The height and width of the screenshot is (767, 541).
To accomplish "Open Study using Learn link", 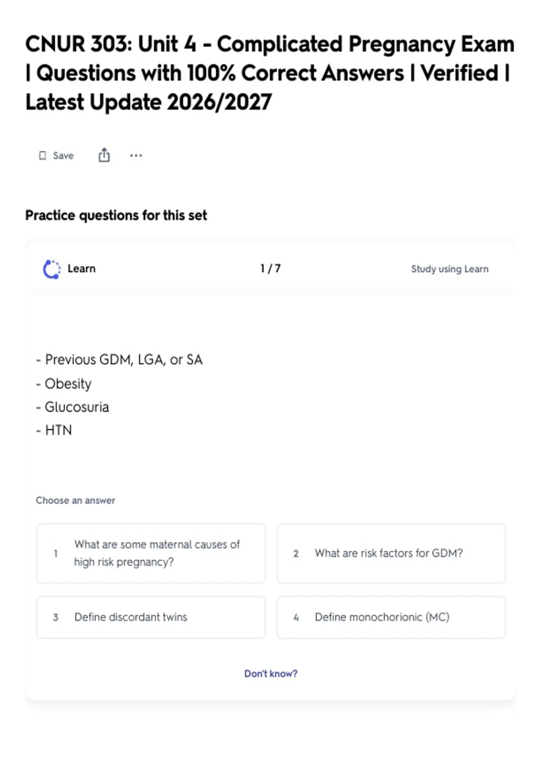I will [x=449, y=269].
